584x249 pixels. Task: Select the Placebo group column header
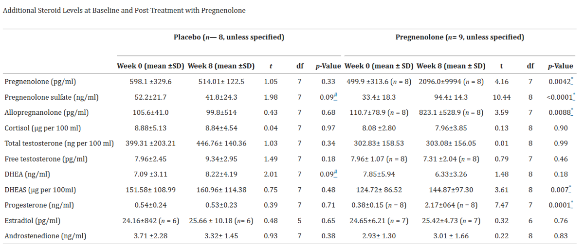[229, 37]
